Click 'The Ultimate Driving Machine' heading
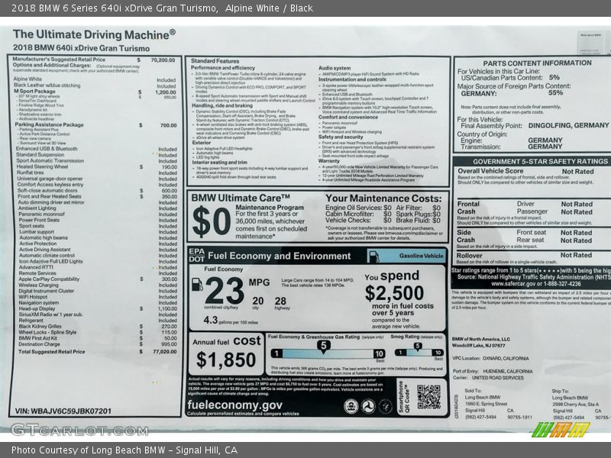This screenshot has width=611, height=458. pyautogui.click(x=94, y=34)
